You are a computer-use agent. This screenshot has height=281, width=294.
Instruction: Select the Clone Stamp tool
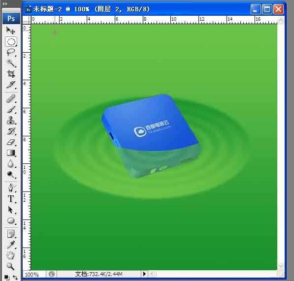click(11, 120)
